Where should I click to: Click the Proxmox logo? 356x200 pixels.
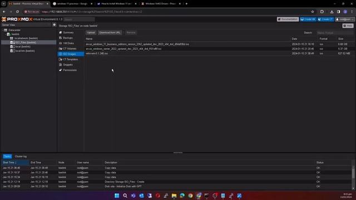pyautogui.click(x=17, y=19)
